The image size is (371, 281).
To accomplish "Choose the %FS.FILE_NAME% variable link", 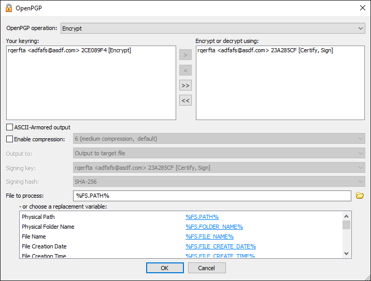I will click(209, 236).
